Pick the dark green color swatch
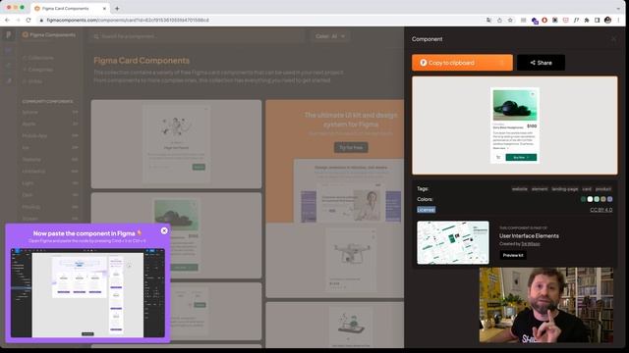629x353 pixels. [x=583, y=199]
